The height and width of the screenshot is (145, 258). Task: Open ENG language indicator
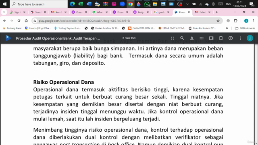coord(228,4)
